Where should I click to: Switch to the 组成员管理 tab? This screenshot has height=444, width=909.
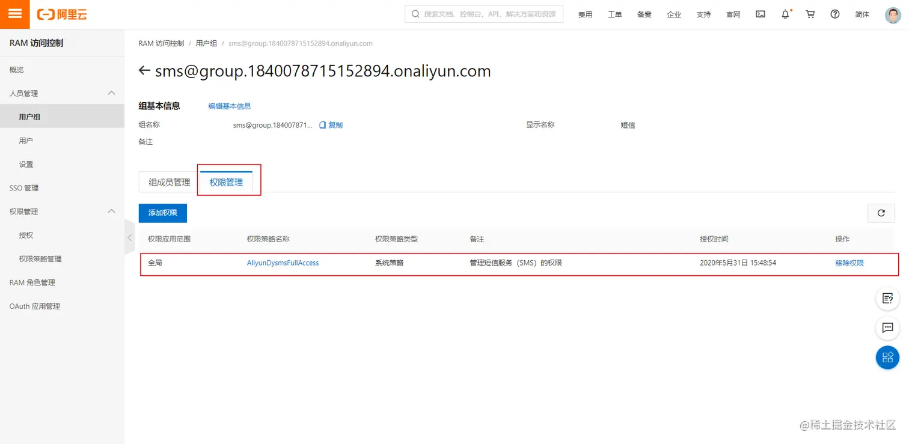click(x=170, y=183)
